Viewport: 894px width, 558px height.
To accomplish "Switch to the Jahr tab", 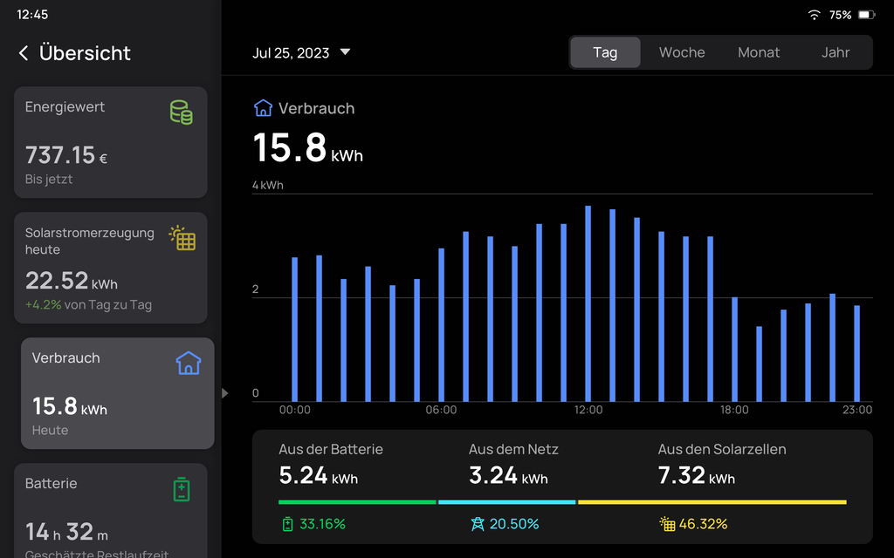I will pyautogui.click(x=836, y=52).
